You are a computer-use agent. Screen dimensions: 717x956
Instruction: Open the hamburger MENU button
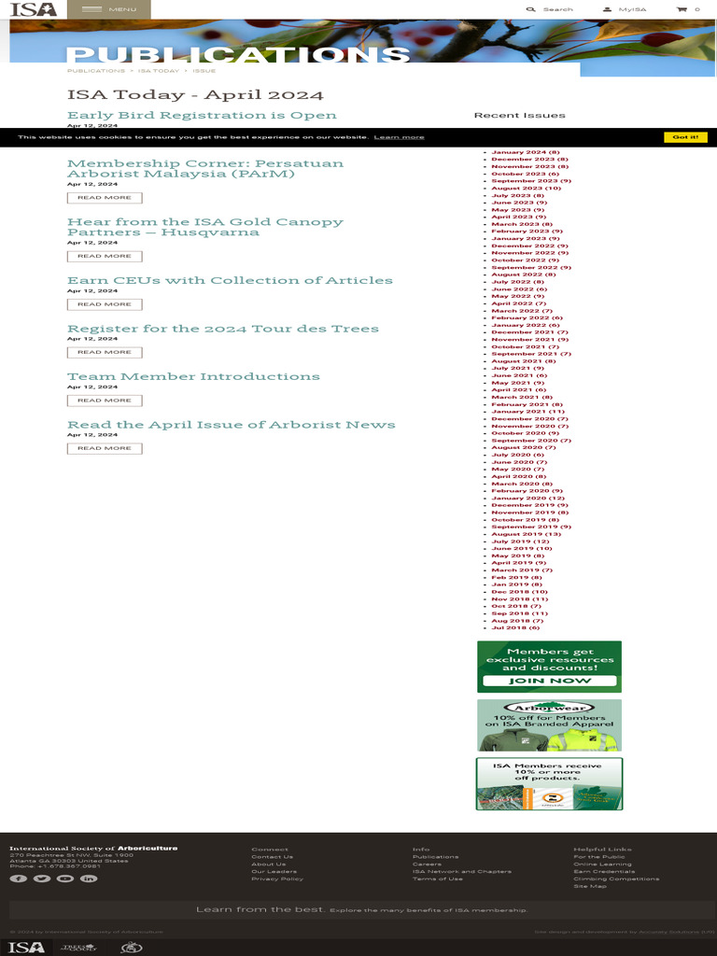[108, 9]
